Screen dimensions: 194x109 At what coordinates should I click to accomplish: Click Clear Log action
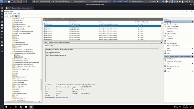pos(170,31)
